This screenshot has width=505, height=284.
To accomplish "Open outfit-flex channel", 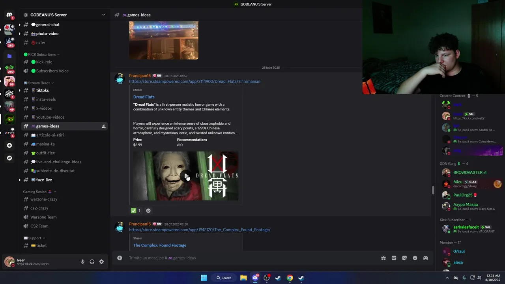I will coord(65,153).
